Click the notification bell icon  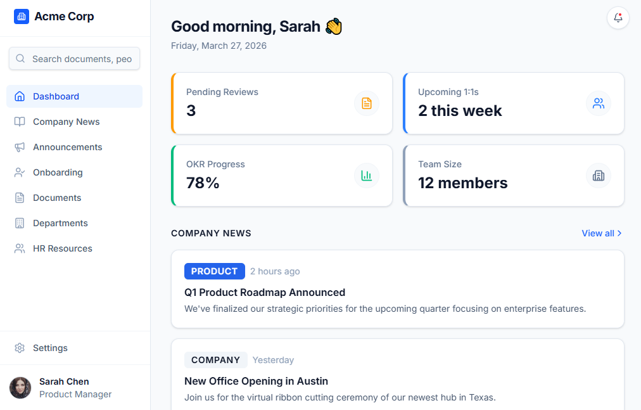pyautogui.click(x=618, y=18)
